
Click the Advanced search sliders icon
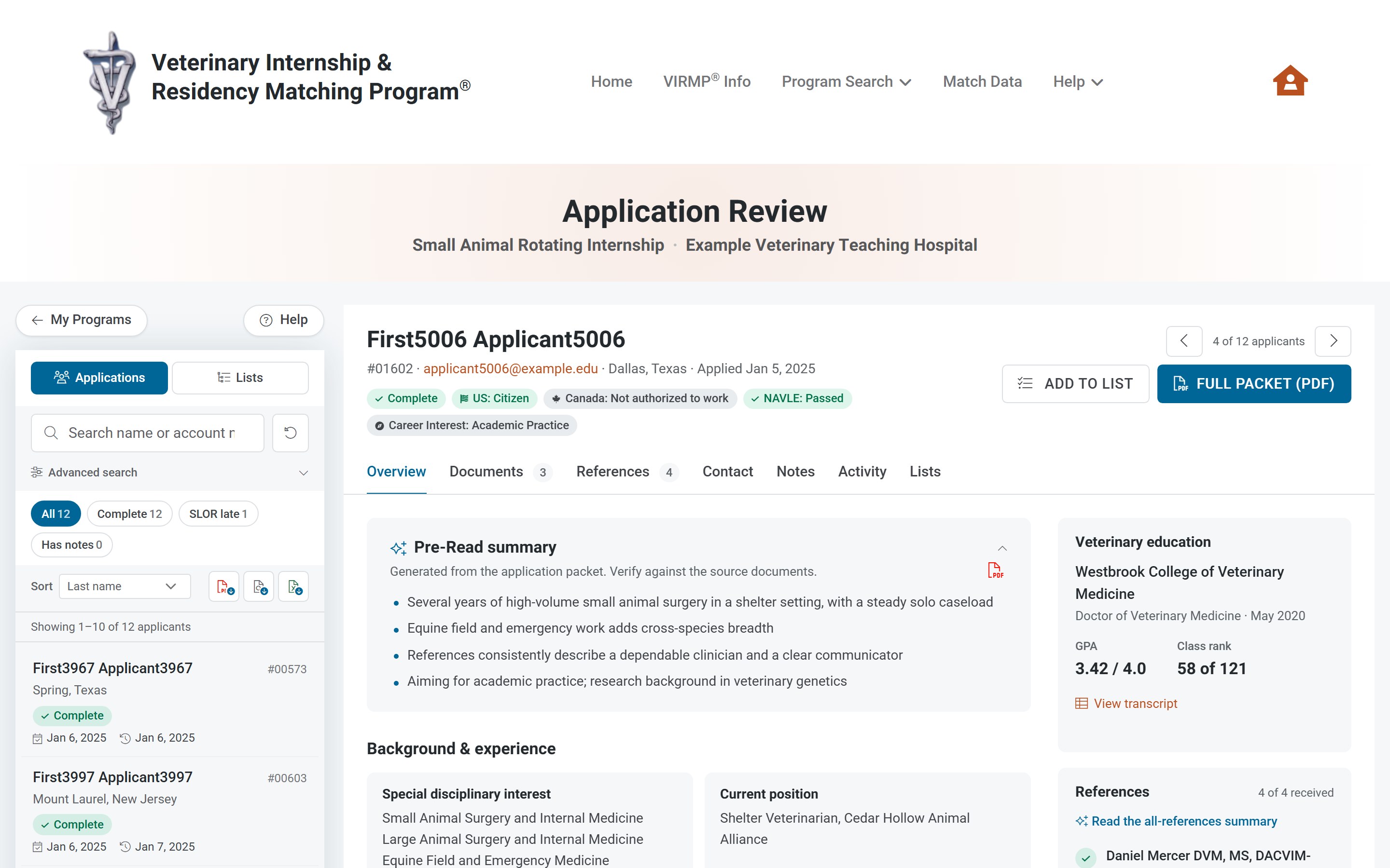[x=37, y=473]
